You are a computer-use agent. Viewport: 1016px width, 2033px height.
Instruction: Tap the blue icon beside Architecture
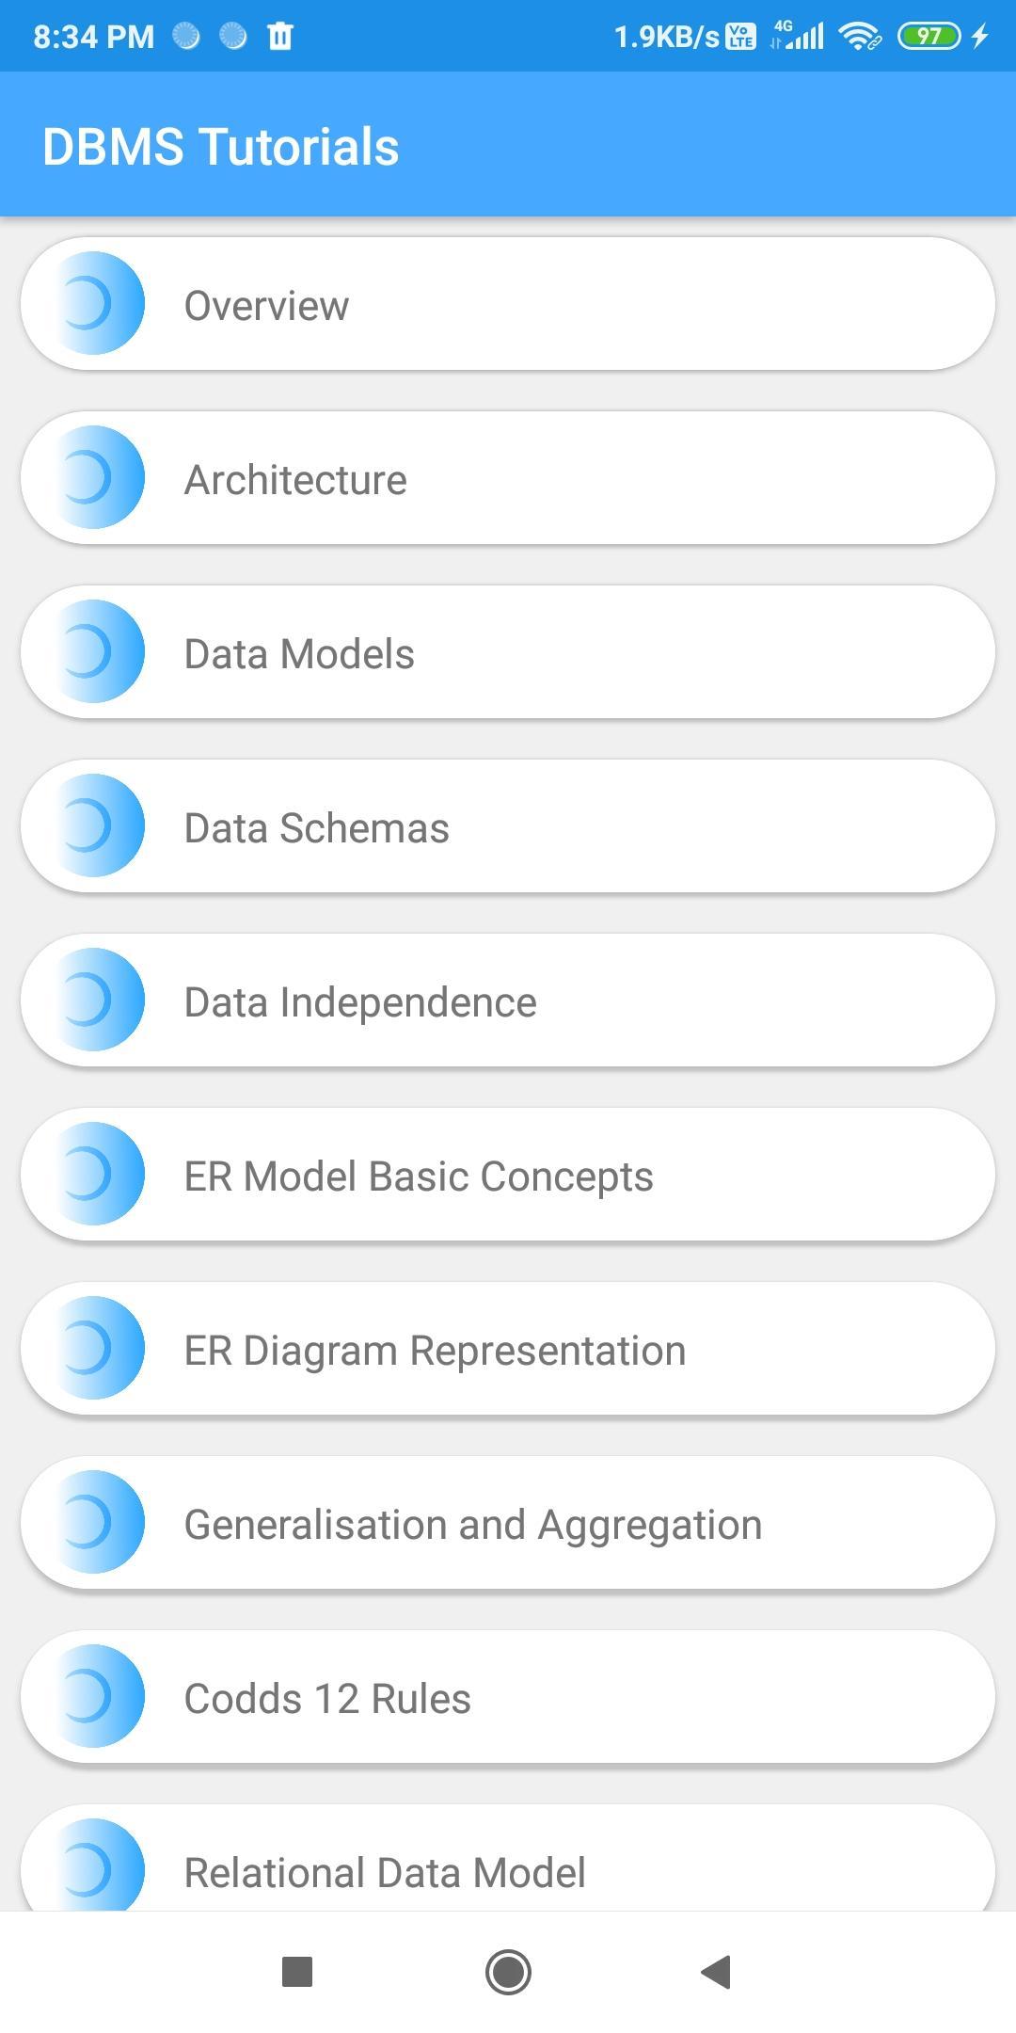point(95,477)
